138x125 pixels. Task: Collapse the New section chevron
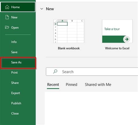coord(42,9)
